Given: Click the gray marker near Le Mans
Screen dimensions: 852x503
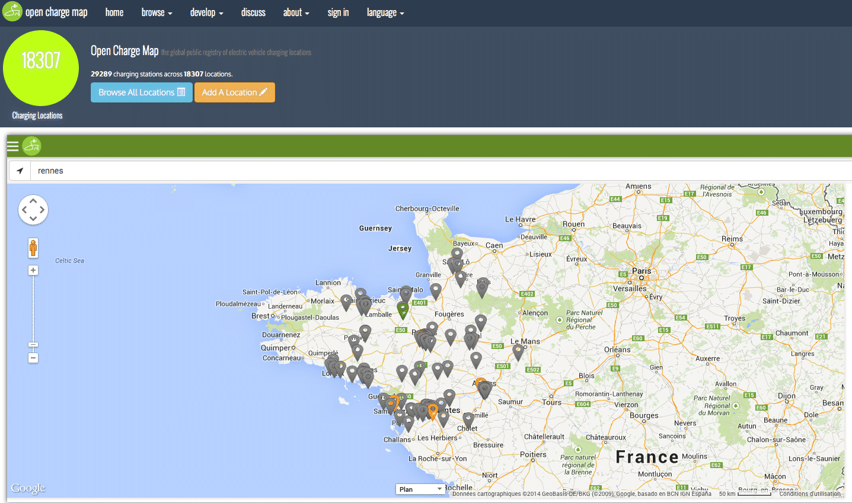Looking at the screenshot, I should pos(518,351).
